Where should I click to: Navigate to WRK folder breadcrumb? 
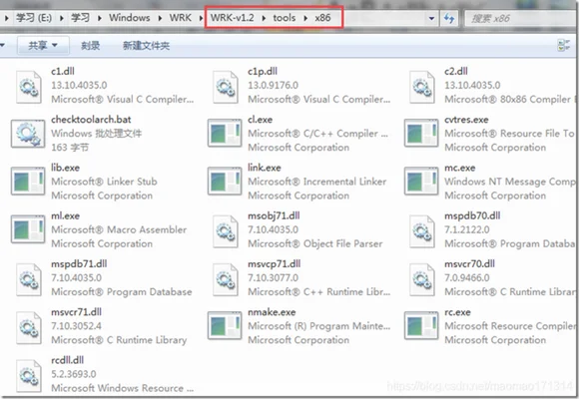tap(181, 18)
